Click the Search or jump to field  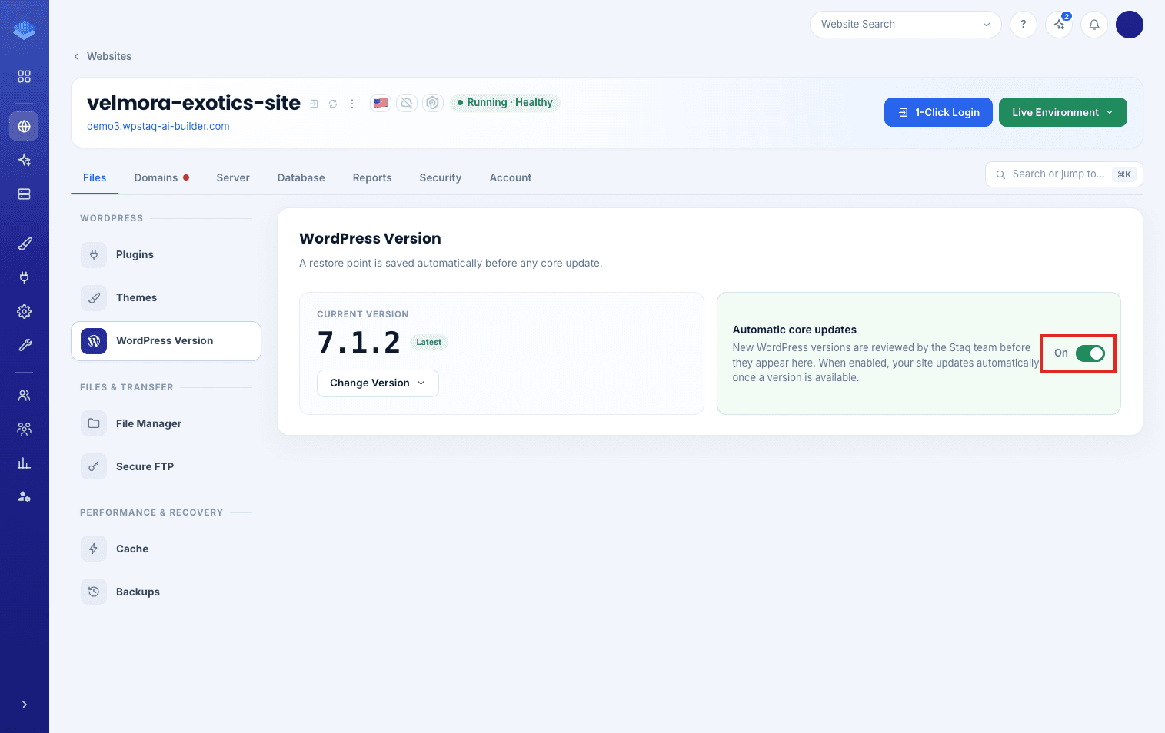pyautogui.click(x=1063, y=174)
